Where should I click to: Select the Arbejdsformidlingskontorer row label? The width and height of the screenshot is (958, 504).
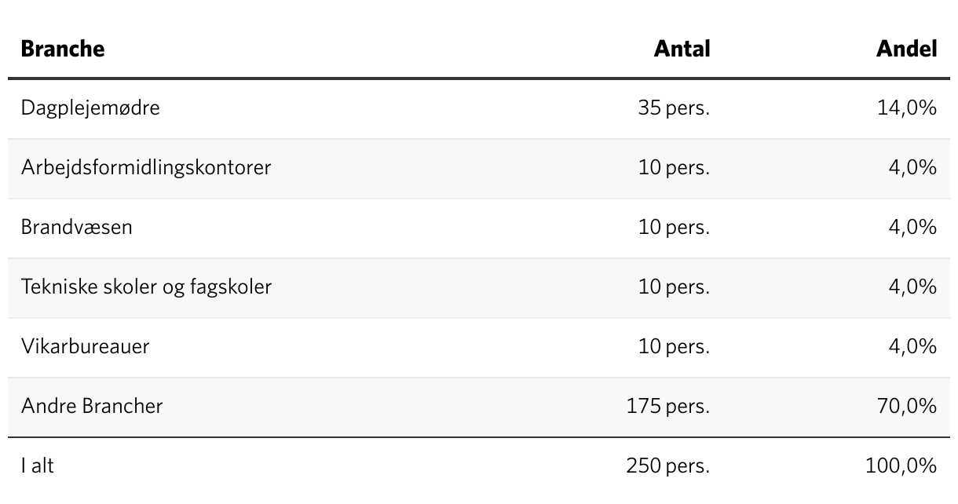pos(146,167)
